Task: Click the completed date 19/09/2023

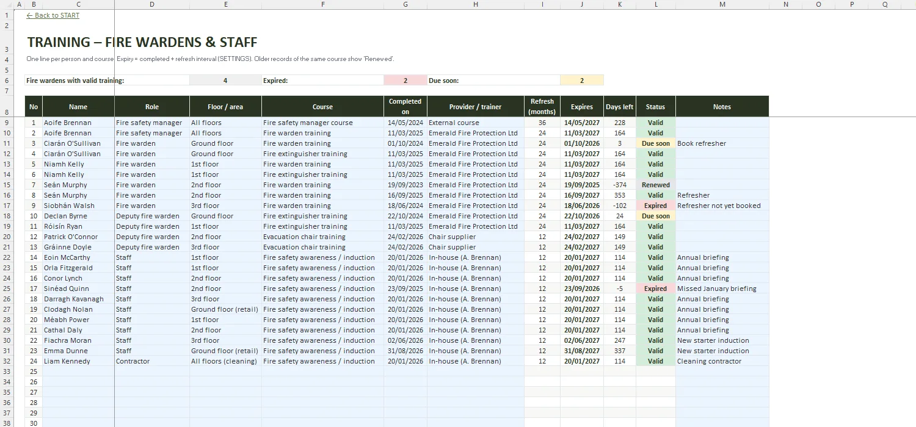Action: (x=405, y=185)
